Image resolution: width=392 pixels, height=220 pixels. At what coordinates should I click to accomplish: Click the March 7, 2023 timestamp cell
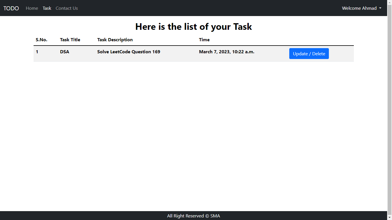(227, 52)
